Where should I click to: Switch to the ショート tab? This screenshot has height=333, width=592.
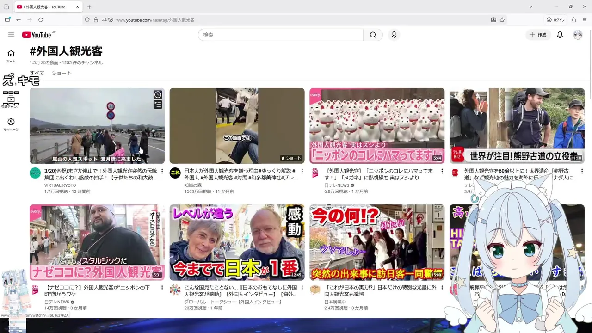point(62,73)
